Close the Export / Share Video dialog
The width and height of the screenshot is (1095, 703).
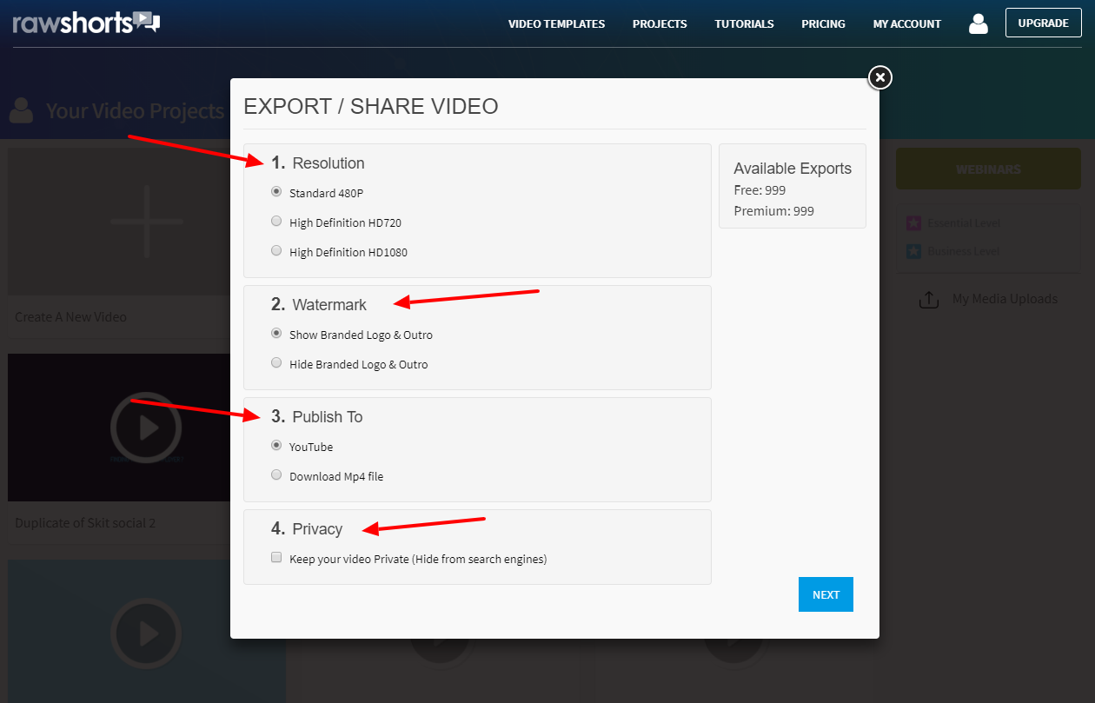(880, 78)
